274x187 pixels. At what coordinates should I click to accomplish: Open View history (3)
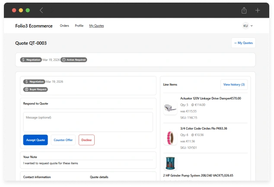point(234,84)
